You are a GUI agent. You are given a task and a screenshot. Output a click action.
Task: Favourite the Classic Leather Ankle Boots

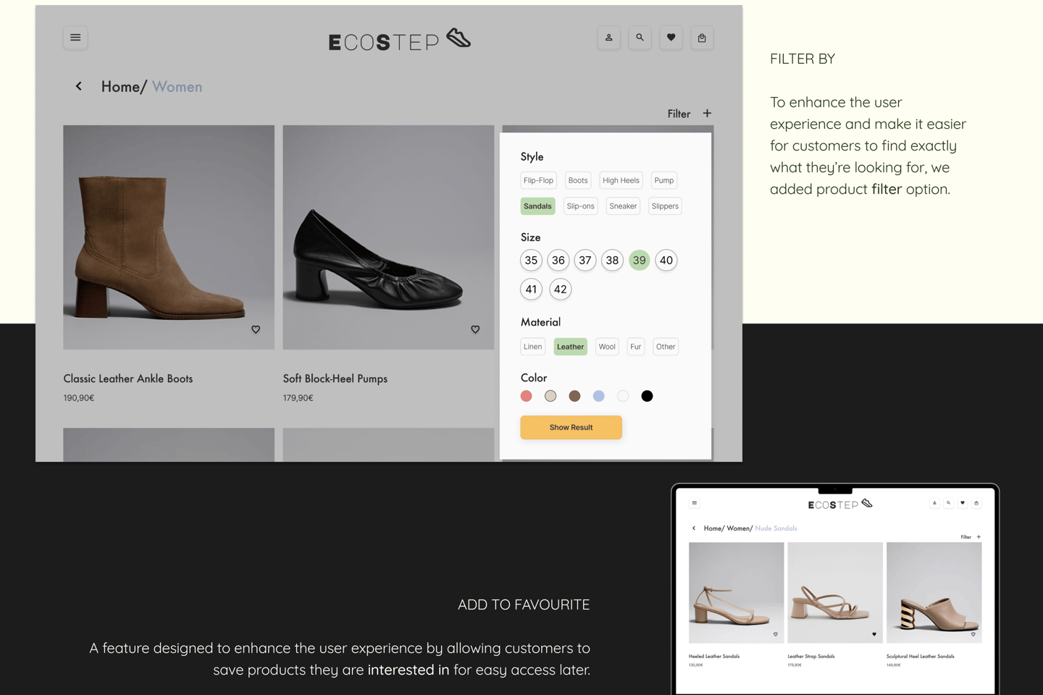coord(256,329)
